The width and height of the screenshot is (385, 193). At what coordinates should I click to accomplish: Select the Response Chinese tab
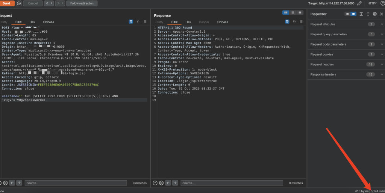pyautogui.click(x=223, y=22)
